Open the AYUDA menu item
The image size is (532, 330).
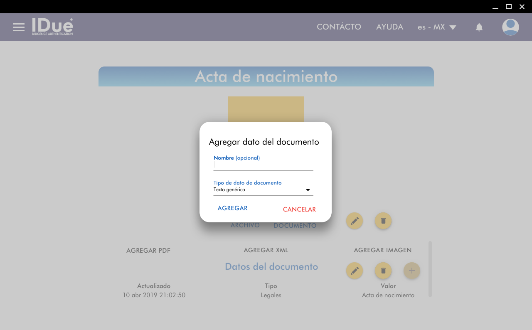(389, 27)
